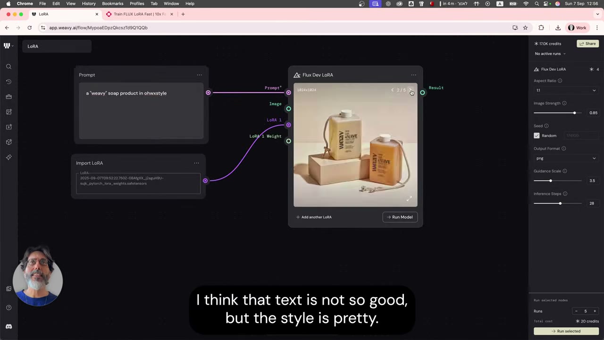Expand the No active runs dropdown
The height and width of the screenshot is (340, 604).
click(550, 54)
